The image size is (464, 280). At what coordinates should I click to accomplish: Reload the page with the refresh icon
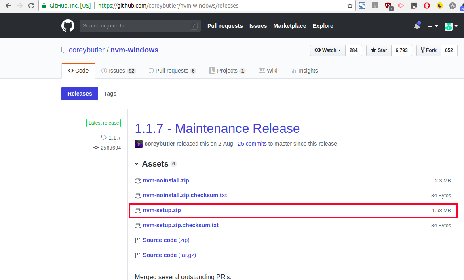31,6
